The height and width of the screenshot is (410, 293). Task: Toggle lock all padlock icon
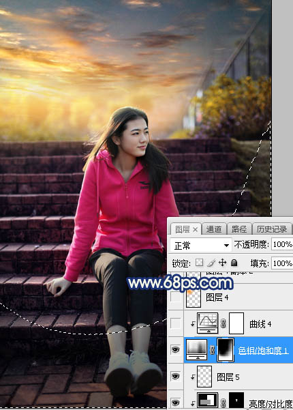234,263
